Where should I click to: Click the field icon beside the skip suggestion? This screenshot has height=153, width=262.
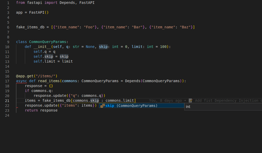point(103,106)
